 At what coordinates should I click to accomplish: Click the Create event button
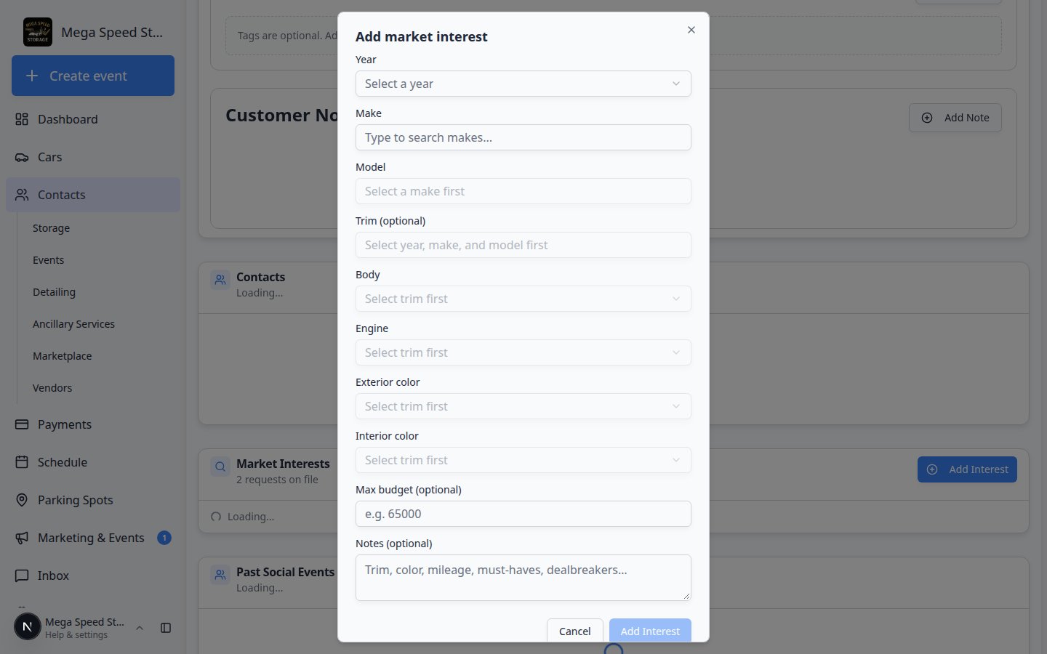click(x=93, y=76)
